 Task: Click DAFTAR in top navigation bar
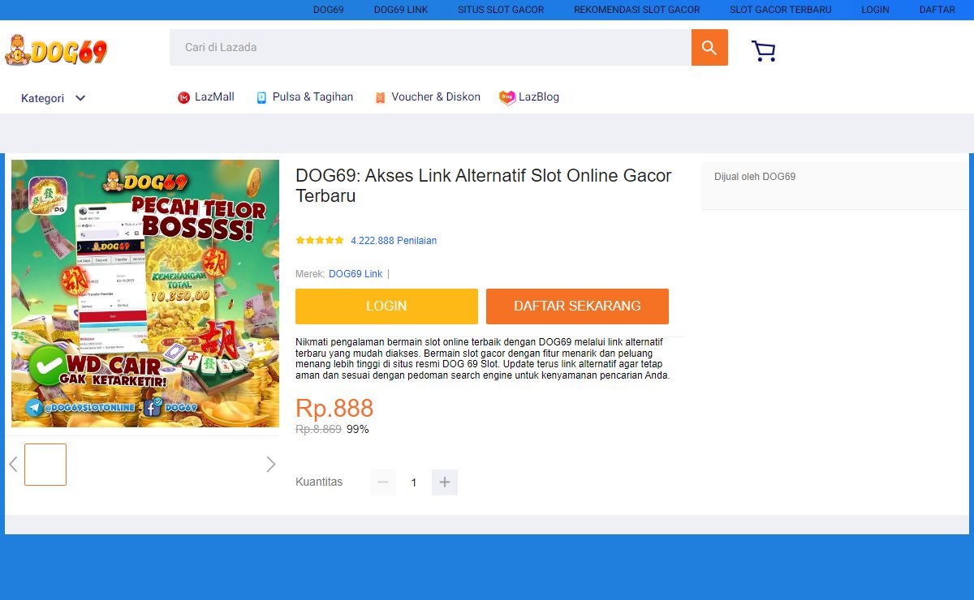[937, 10]
